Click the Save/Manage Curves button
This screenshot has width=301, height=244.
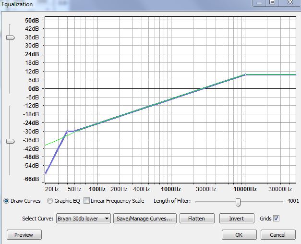[145, 219]
